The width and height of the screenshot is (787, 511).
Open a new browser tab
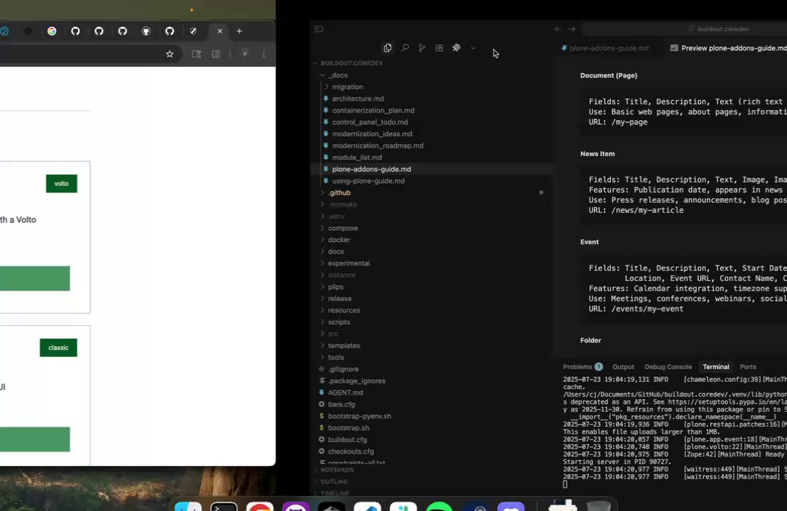click(239, 31)
